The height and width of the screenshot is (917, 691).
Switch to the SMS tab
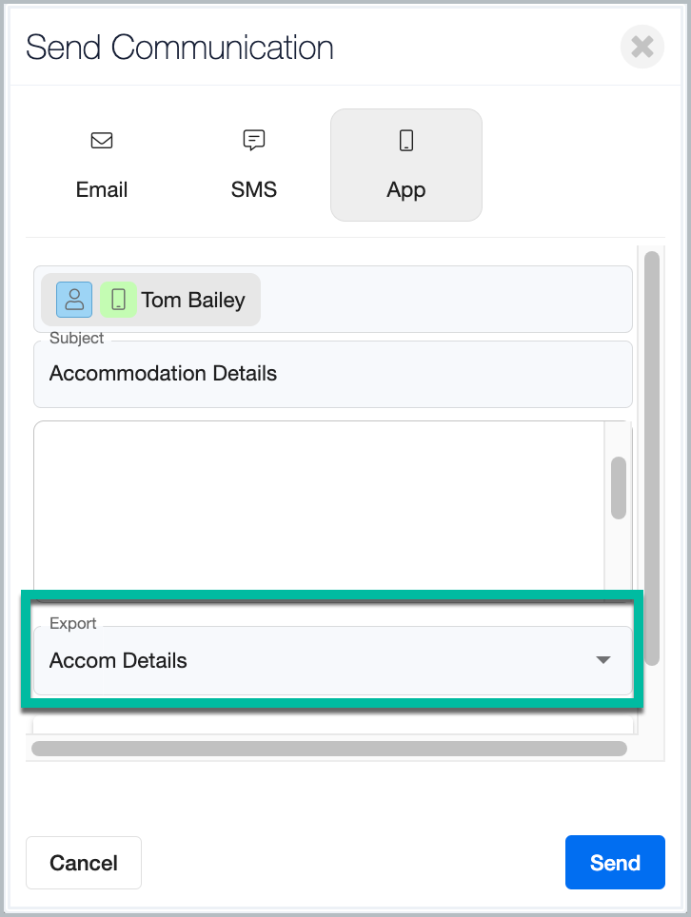click(254, 165)
